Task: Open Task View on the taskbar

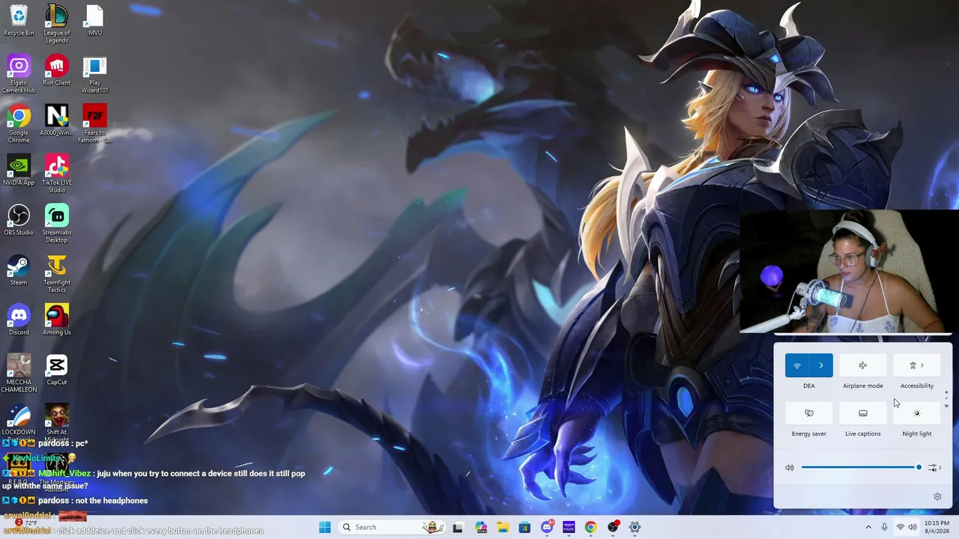Action: click(x=458, y=527)
